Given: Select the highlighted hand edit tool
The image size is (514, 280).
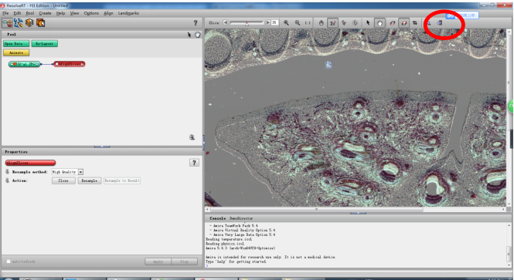Looking at the screenshot, I should tap(380, 22).
